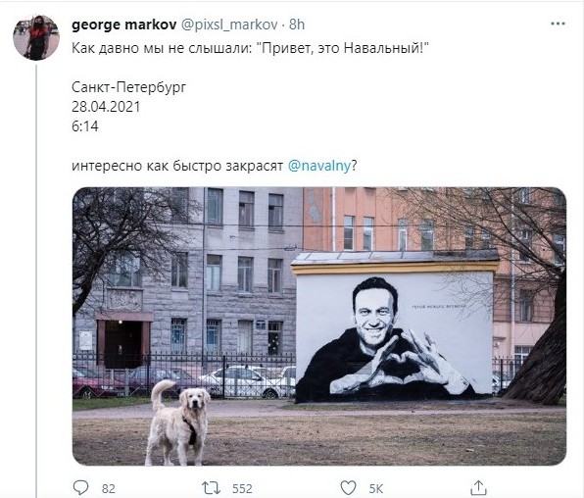Image resolution: width=584 pixels, height=498 pixels.
Task: Click the 28.04.2021 date text
Action: [x=106, y=107]
